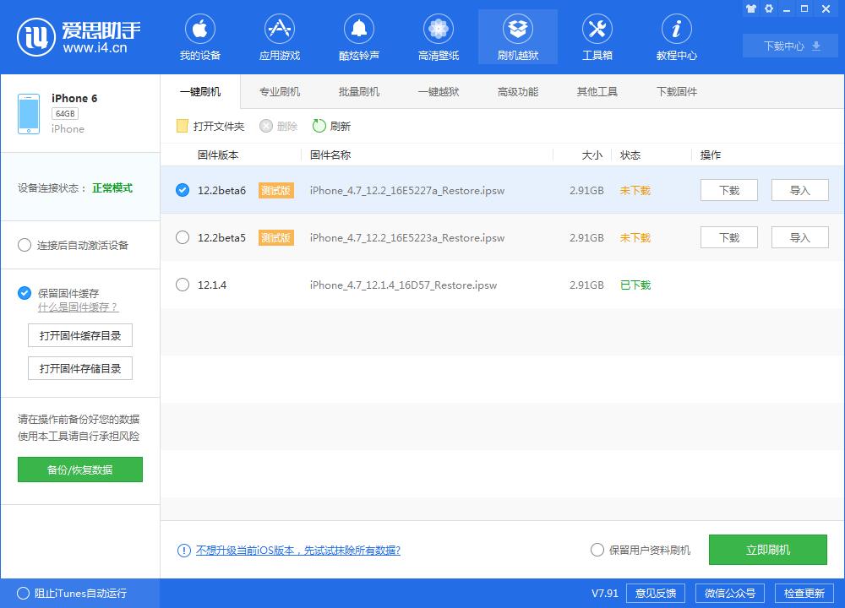Open the 教程中心 tutorial center
Viewport: 845px width, 608px height.
(x=676, y=36)
